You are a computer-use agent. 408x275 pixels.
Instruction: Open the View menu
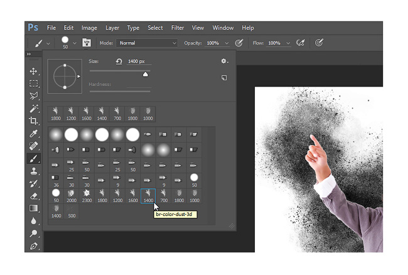pos(198,28)
